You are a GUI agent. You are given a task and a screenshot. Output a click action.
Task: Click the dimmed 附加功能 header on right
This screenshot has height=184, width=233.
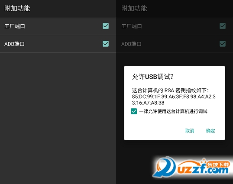point(134,8)
